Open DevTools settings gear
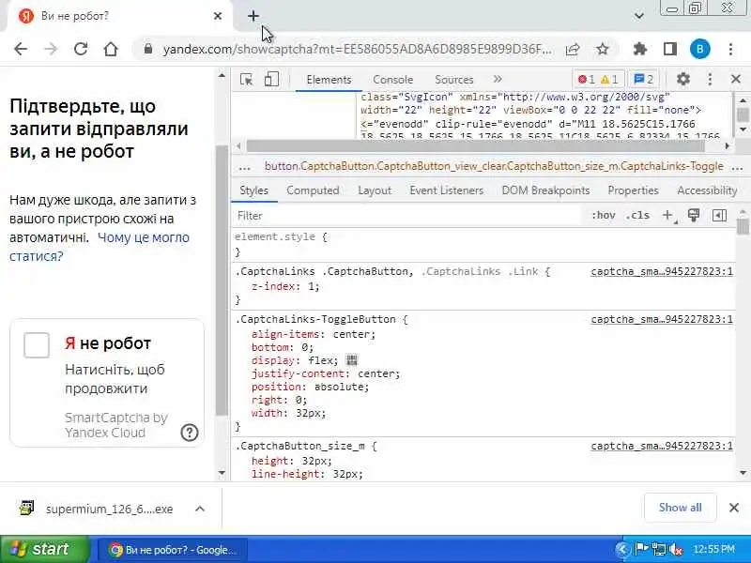Viewport: 751px width, 563px height. [x=683, y=79]
